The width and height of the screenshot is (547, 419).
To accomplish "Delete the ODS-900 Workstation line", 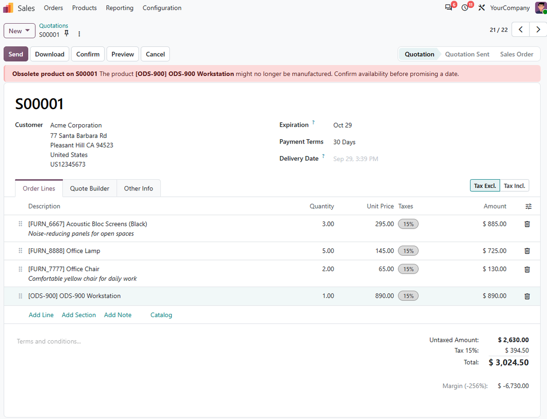I will click(x=527, y=296).
